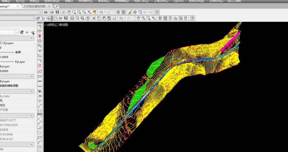Click the new tab plus button

[x=57, y=6]
